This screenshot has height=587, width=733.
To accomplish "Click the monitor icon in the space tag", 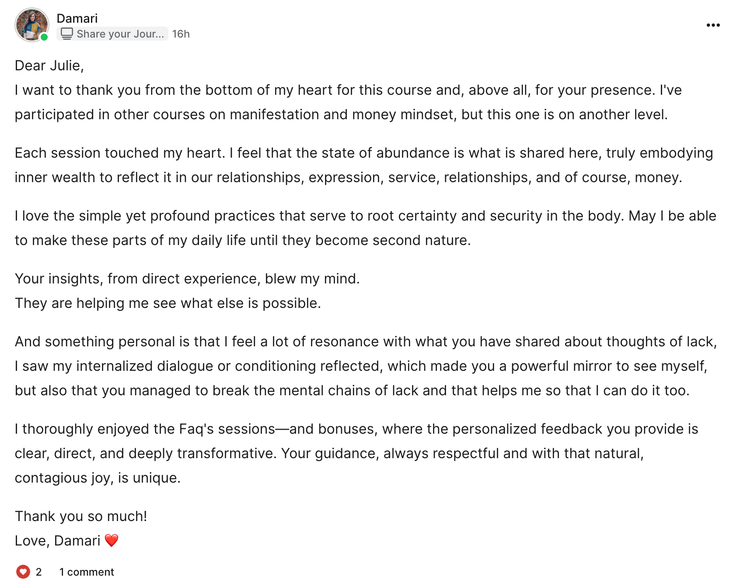I will (x=66, y=34).
